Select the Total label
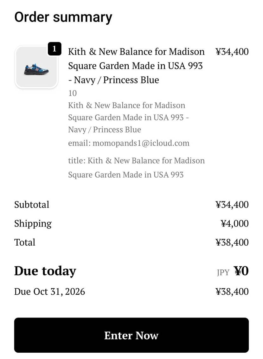Viewport: 263px width, 359px height. coord(25,242)
